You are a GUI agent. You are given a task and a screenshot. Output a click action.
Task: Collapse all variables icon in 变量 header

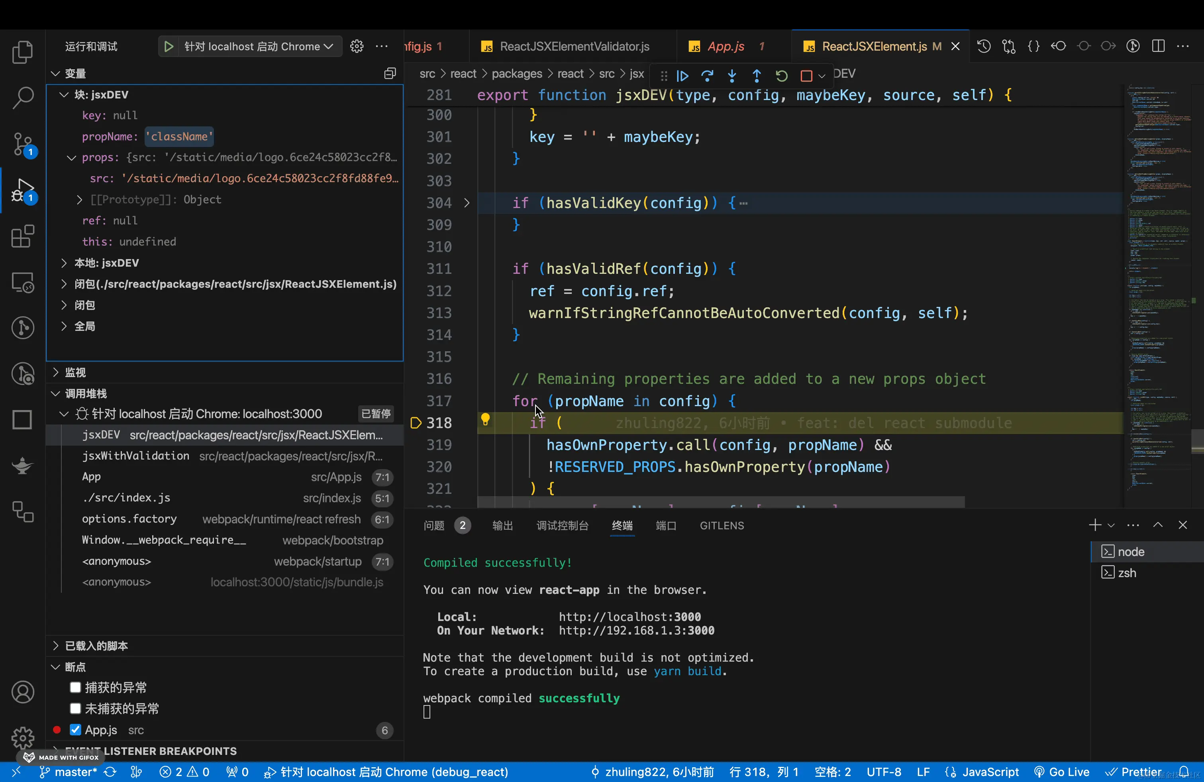390,73
